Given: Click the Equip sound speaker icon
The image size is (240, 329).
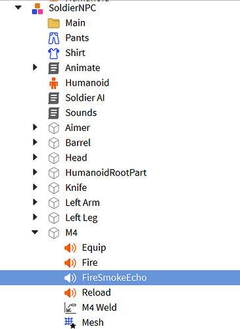Looking at the screenshot, I should click(x=70, y=248).
